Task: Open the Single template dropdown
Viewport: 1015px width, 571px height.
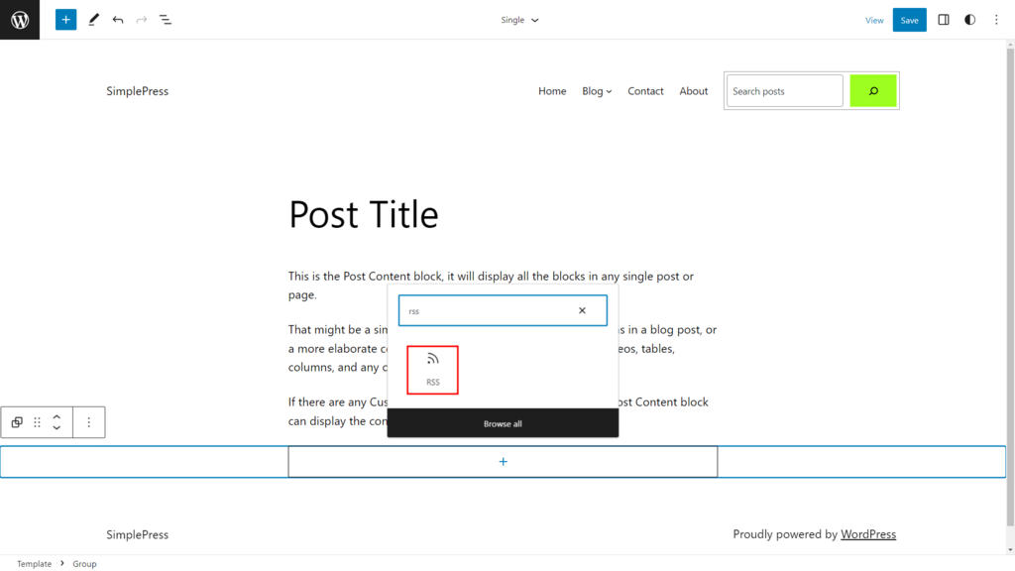Action: [x=519, y=19]
